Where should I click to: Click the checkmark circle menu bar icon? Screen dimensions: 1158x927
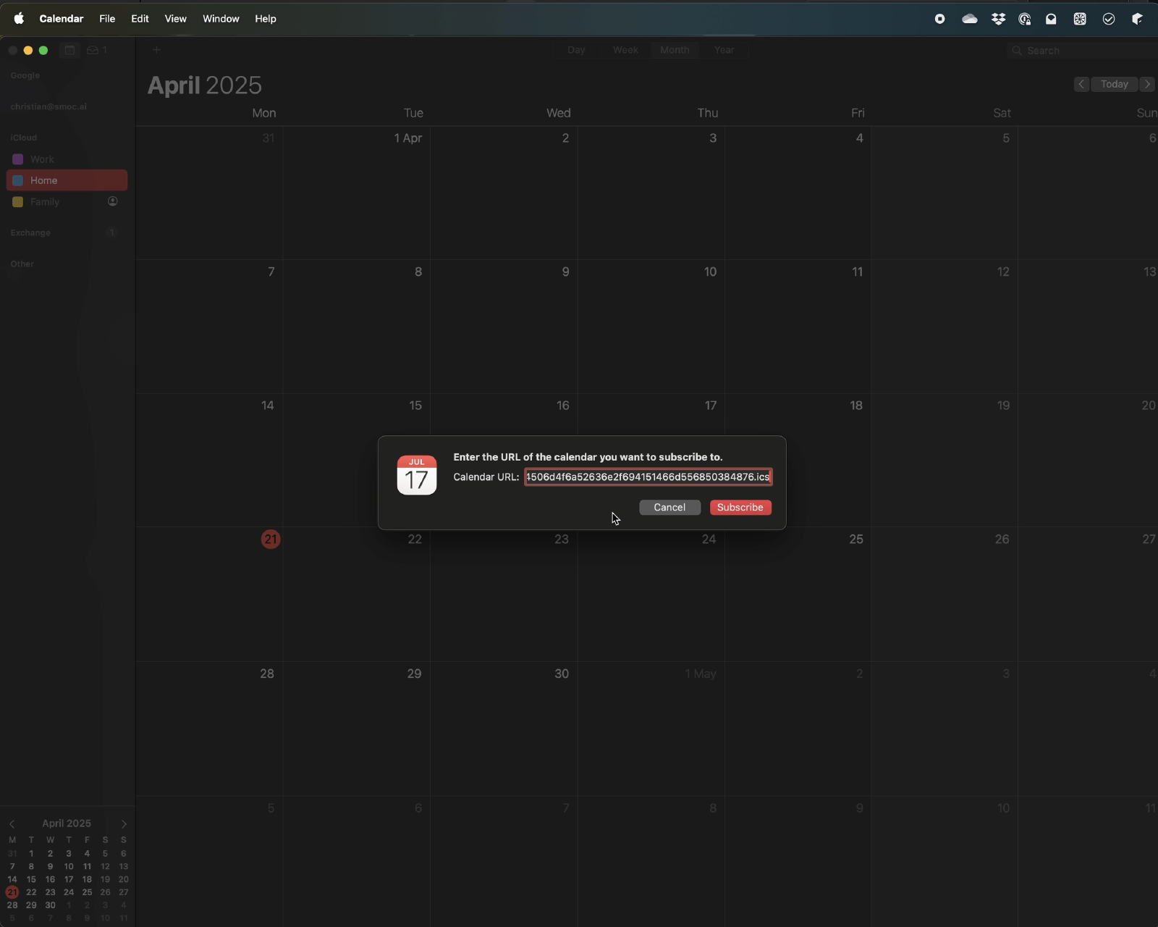pyautogui.click(x=1109, y=19)
